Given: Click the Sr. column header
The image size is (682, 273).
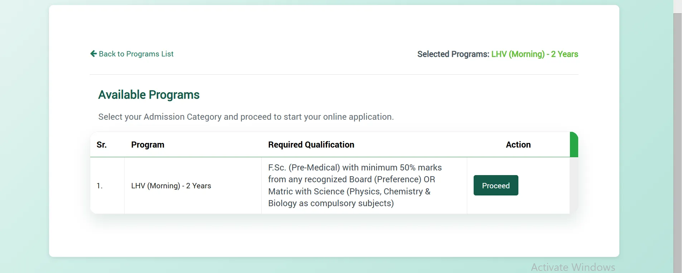Looking at the screenshot, I should (101, 145).
